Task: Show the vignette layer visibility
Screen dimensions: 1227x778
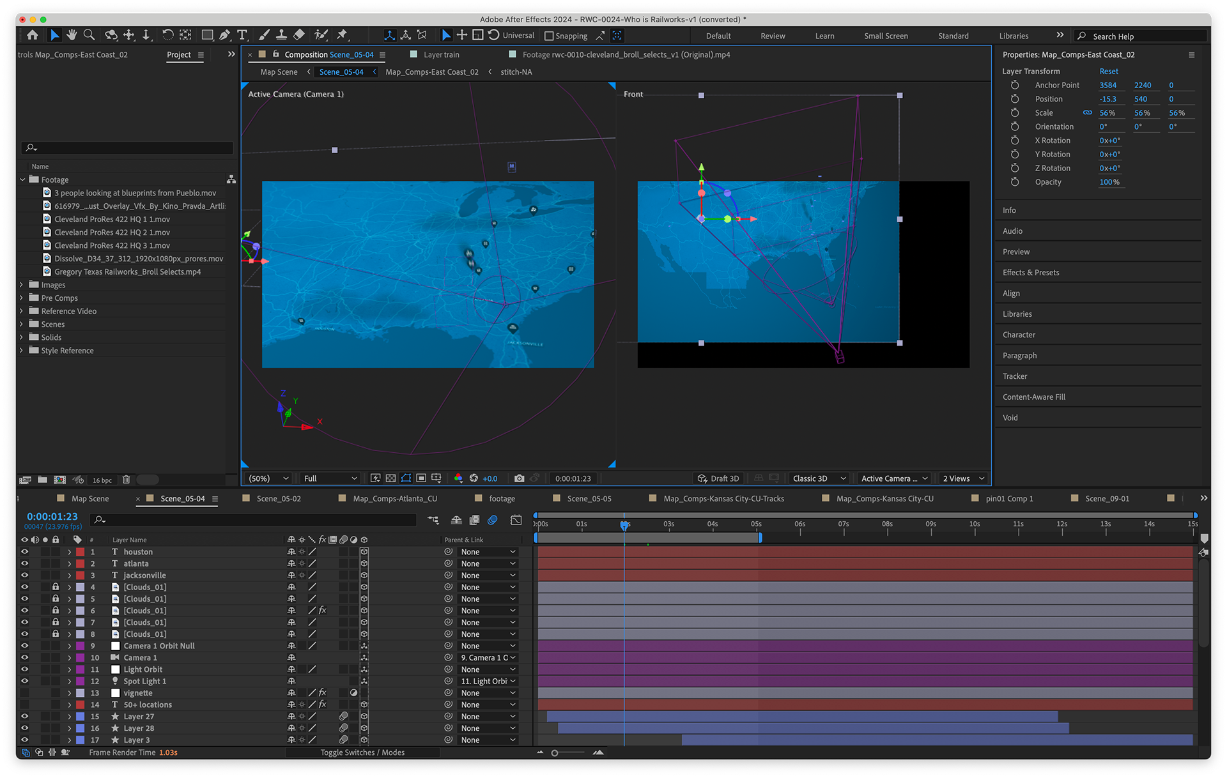Action: pyautogui.click(x=25, y=693)
